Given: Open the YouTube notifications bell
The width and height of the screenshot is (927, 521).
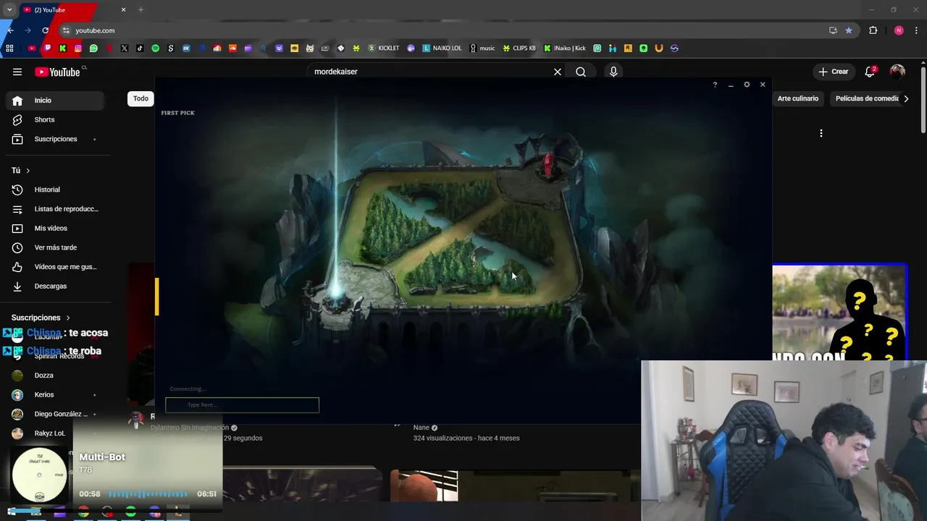Looking at the screenshot, I should (x=870, y=72).
